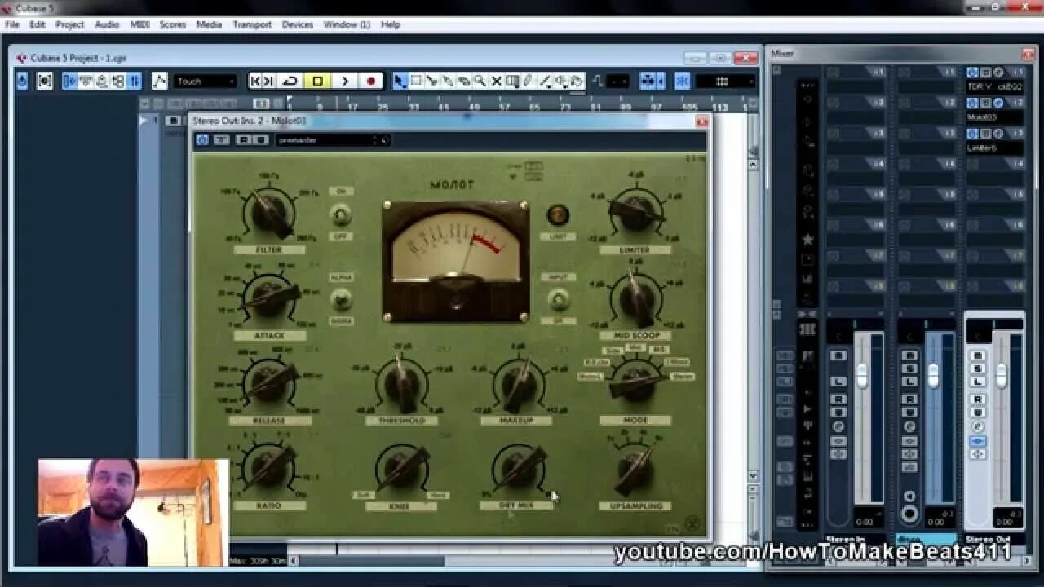
Task: Select the Split scissors tool
Action: pyautogui.click(x=432, y=81)
